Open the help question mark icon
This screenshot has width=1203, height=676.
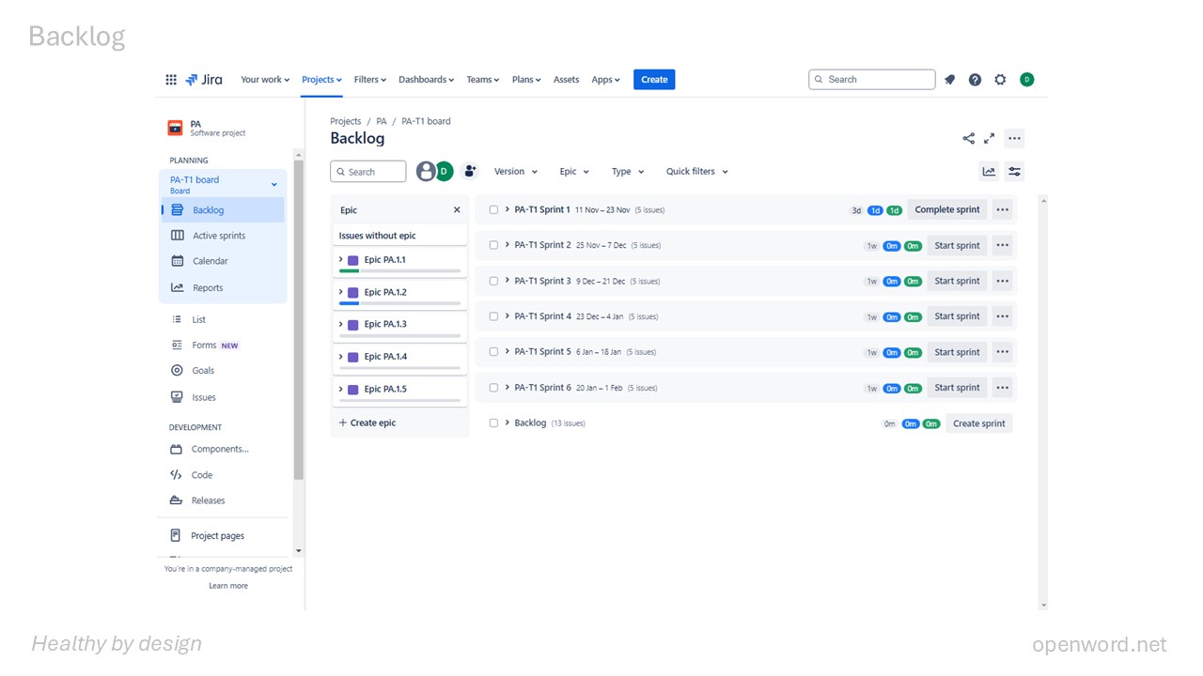(x=975, y=80)
